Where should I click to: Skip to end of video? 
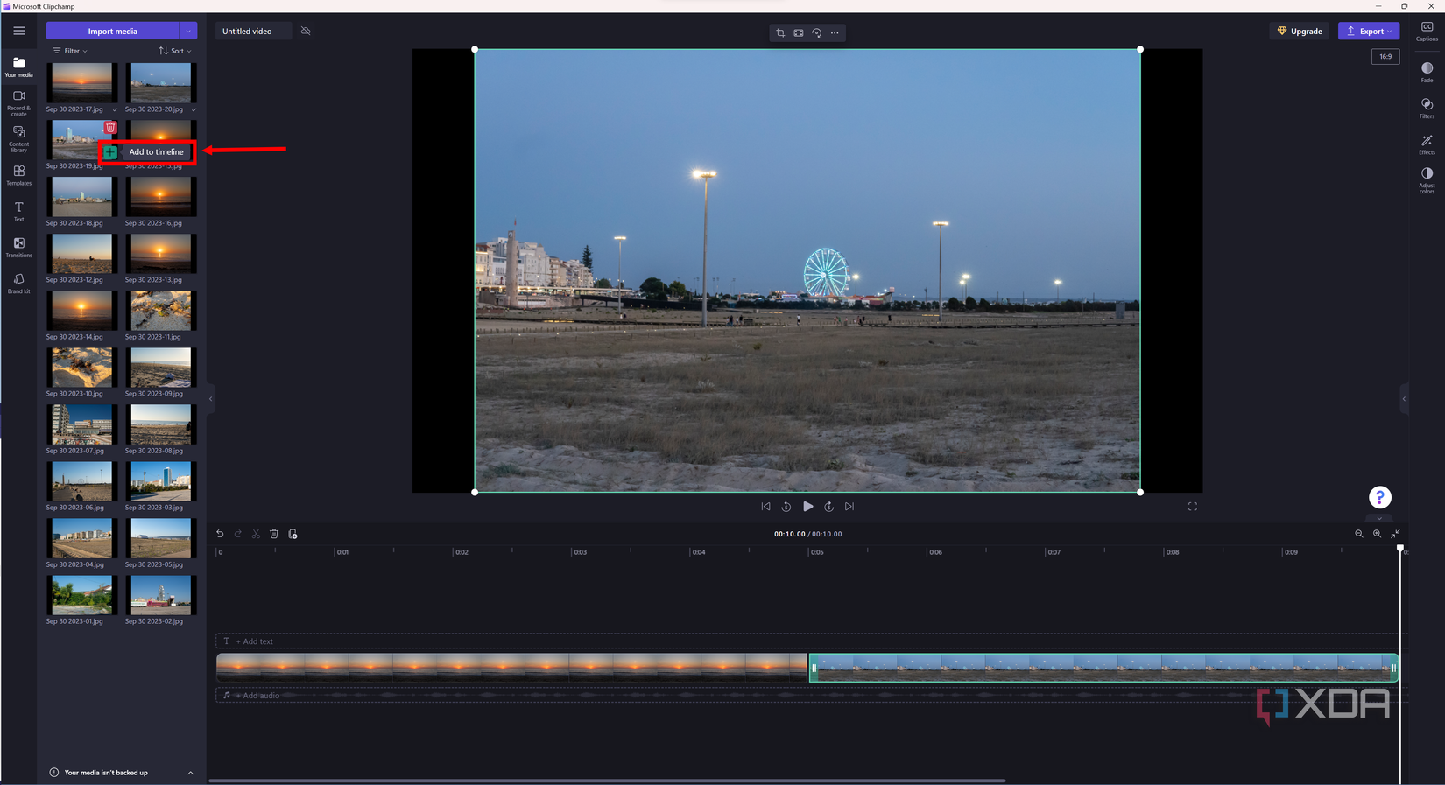point(849,507)
